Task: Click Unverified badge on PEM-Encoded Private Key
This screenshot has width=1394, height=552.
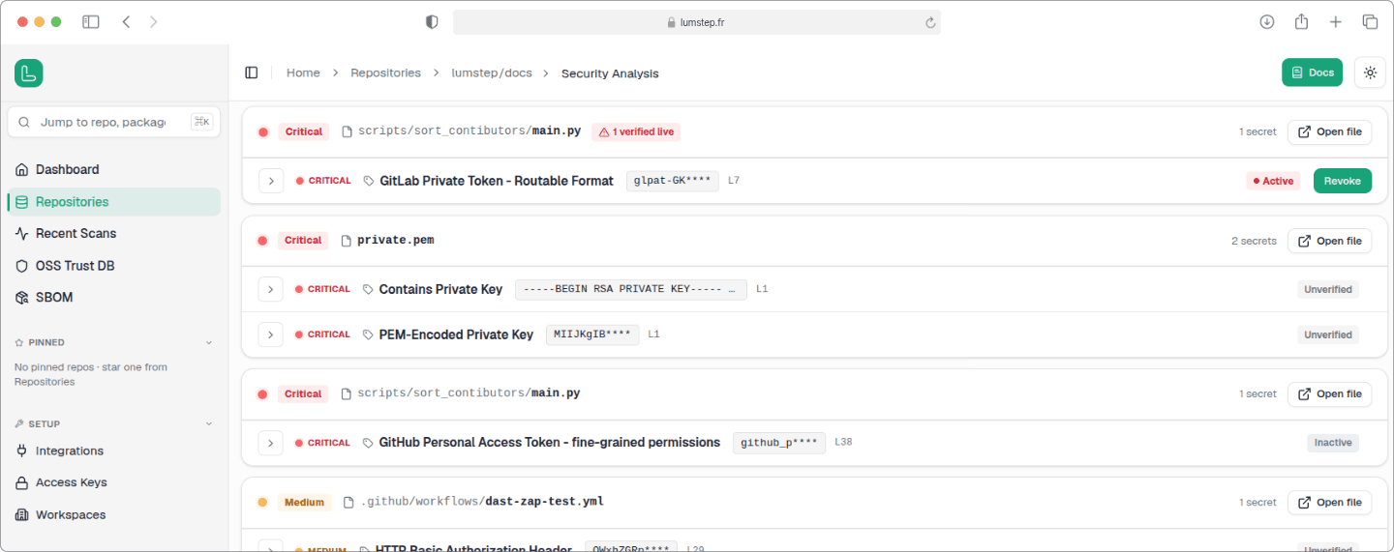Action: pos(1328,334)
